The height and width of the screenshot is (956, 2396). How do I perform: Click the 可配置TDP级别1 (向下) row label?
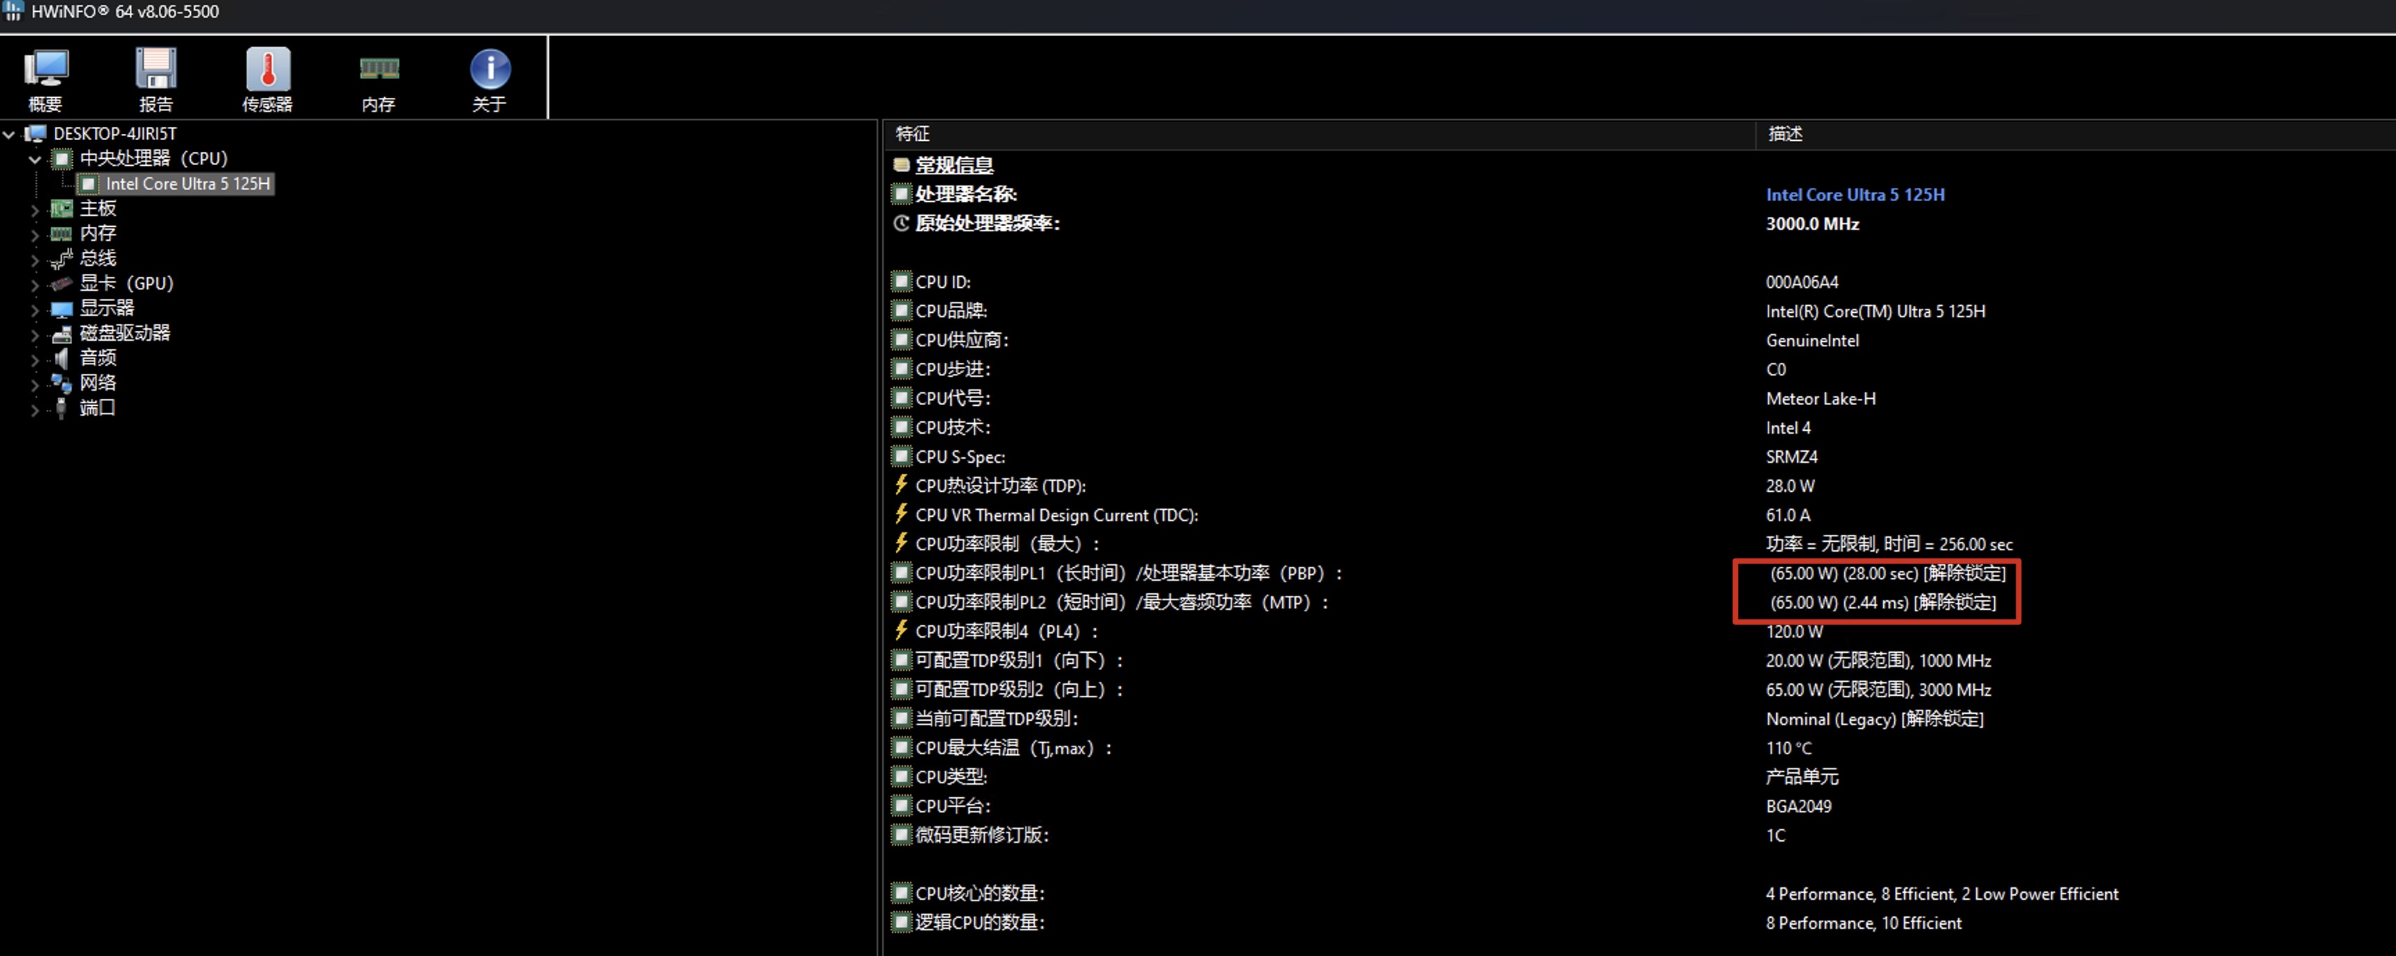coord(1020,660)
